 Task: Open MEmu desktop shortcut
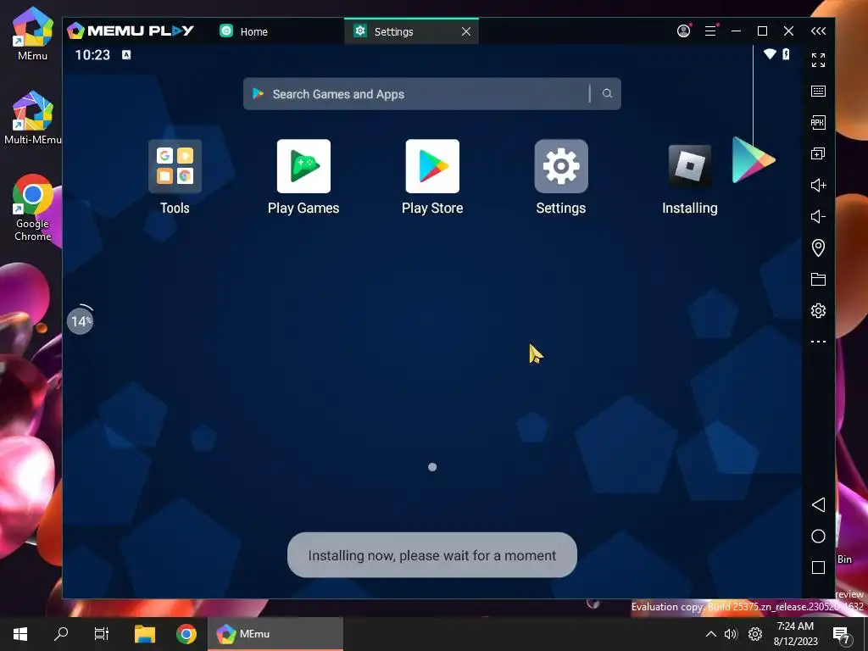tap(33, 33)
